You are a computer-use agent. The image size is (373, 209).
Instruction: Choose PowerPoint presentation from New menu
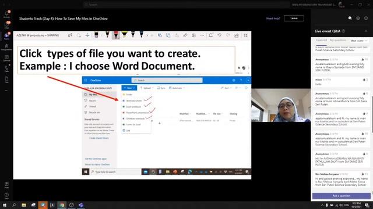pyautogui.click(x=136, y=113)
